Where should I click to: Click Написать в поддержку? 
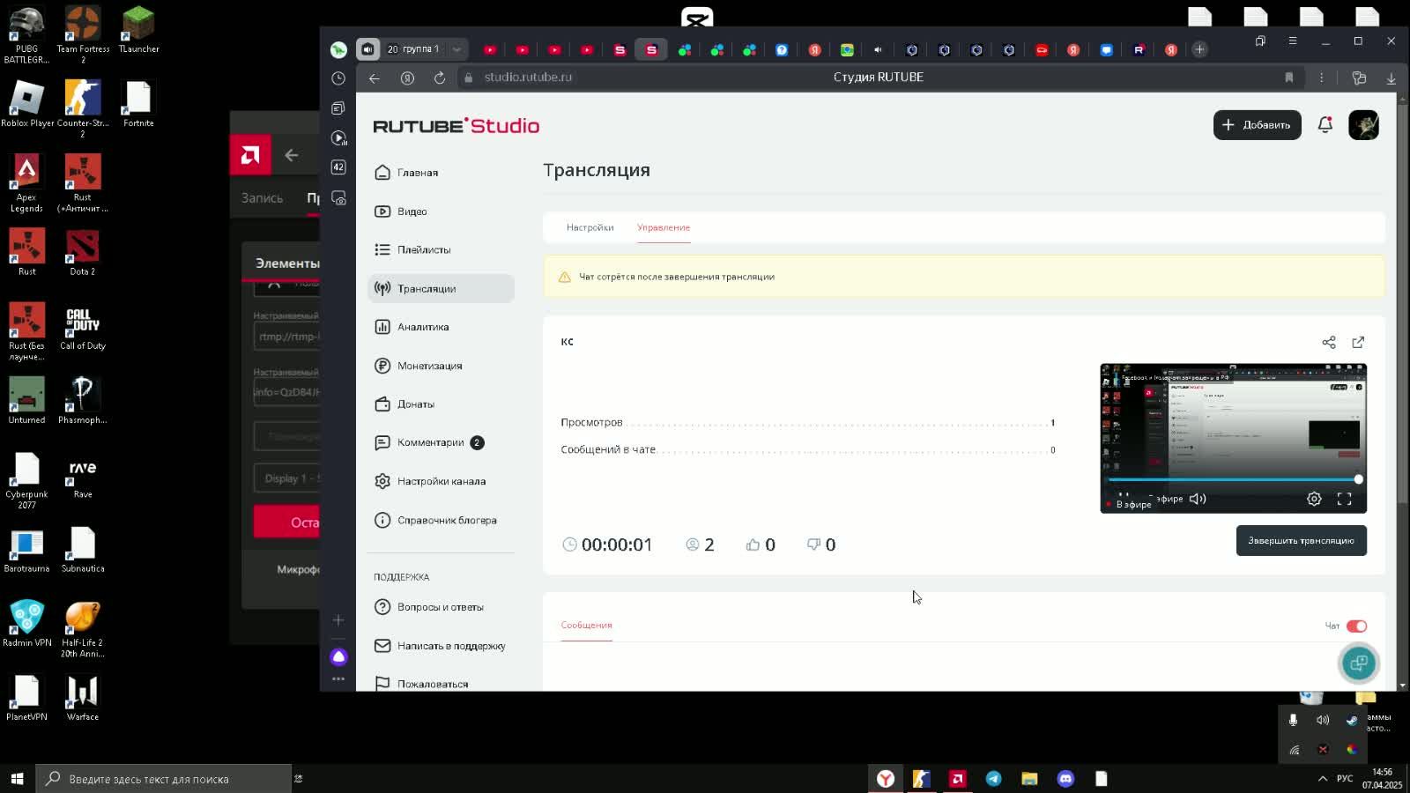(x=441, y=646)
